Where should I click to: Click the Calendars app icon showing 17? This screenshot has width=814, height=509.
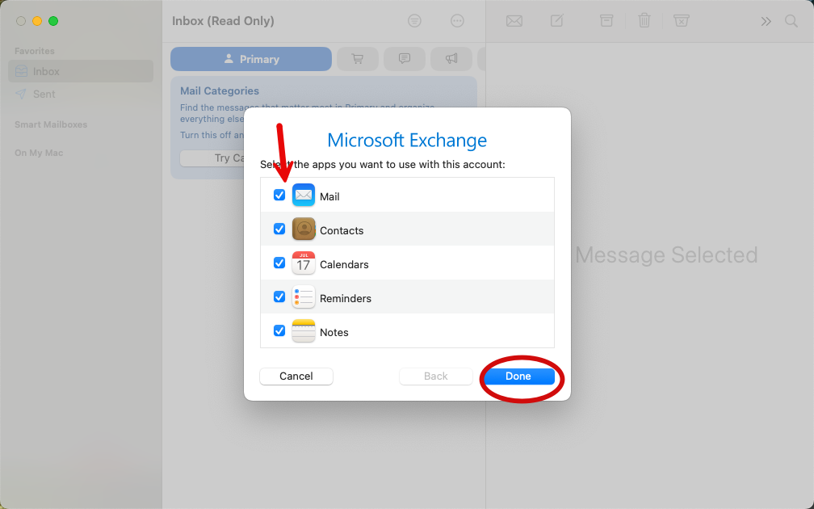tap(304, 263)
